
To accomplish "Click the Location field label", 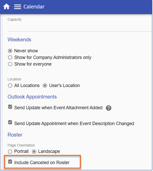I will tap(14, 79).
